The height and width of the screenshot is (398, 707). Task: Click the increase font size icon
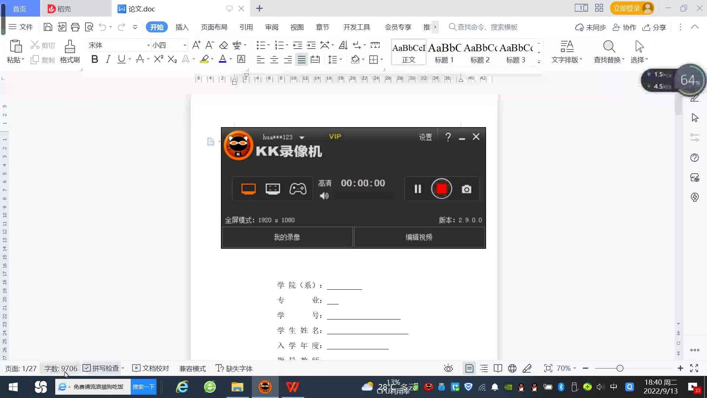point(196,45)
